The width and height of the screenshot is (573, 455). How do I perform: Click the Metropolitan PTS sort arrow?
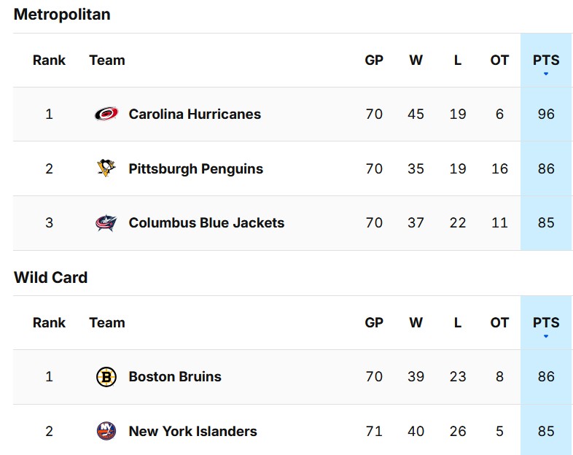tap(546, 74)
